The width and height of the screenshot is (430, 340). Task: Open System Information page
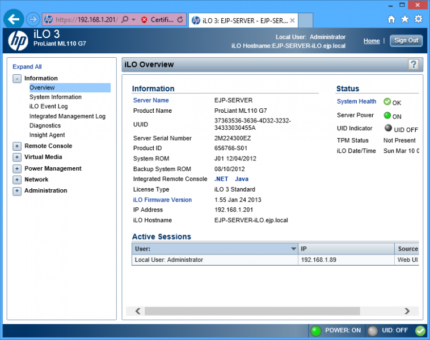[56, 97]
